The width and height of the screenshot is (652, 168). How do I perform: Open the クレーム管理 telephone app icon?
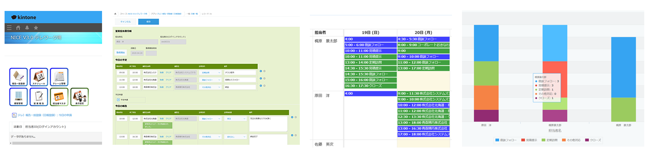59,77
